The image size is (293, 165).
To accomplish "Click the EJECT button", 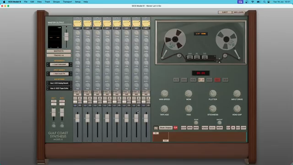I will click(x=225, y=12).
